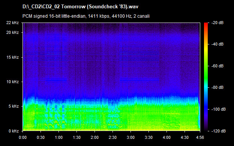Click the 15 kHz frequency axis label
The height and width of the screenshot is (146, 234).
[x=12, y=57]
